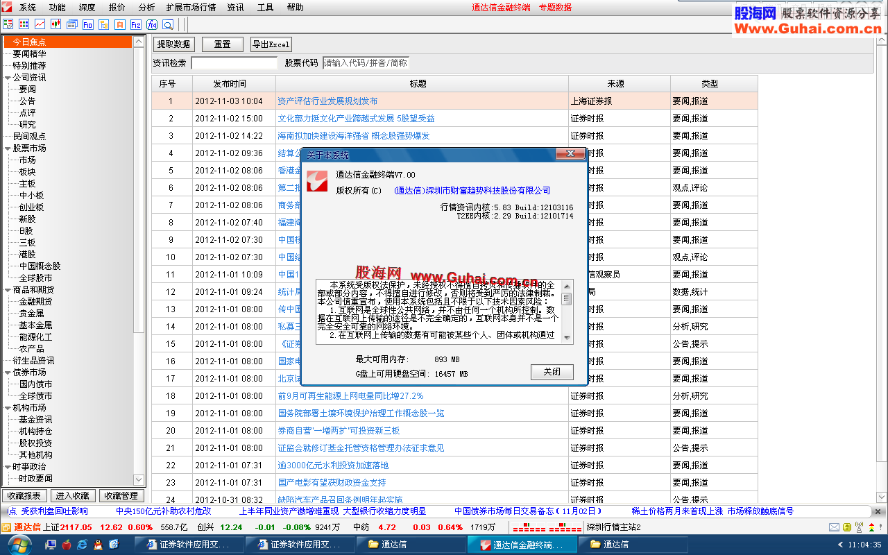Viewport: 888px width, 555px height.
Task: Open headline 资产评估行业发展规划发布
Action: coord(327,101)
